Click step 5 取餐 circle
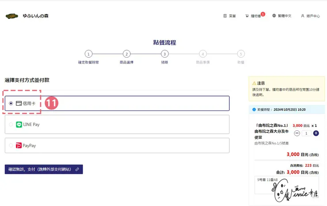Viewport: 327px width, 206px height. click(x=241, y=54)
